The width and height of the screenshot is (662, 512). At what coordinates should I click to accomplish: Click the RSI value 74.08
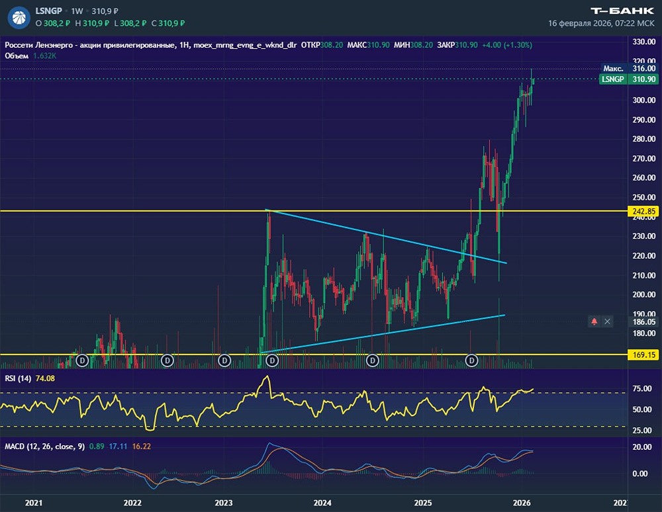pos(45,379)
